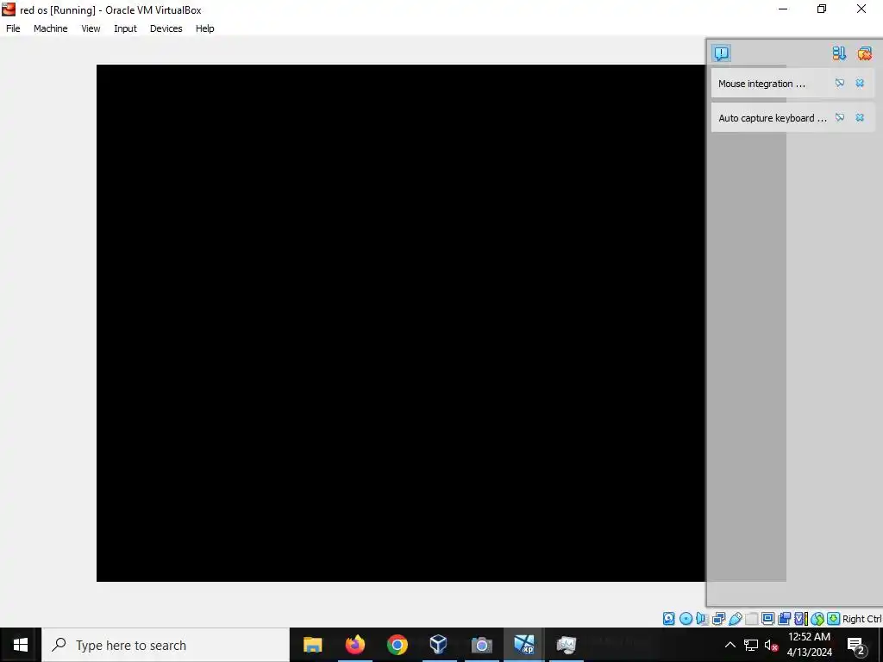Click the keyboard capture arrow indicator

(834, 619)
